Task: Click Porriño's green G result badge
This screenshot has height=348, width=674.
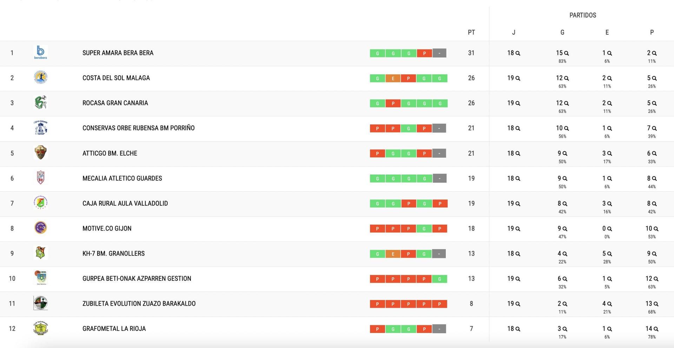Action: [x=409, y=128]
